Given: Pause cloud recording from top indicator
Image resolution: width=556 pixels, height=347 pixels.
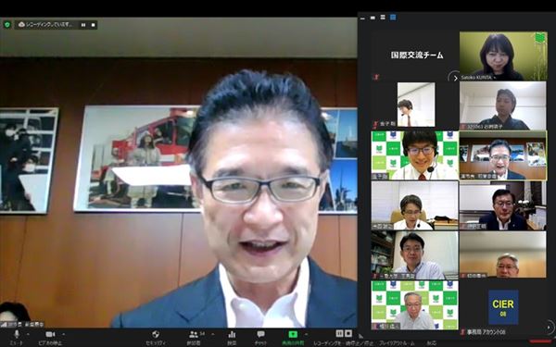Looking at the screenshot, I should (x=83, y=25).
